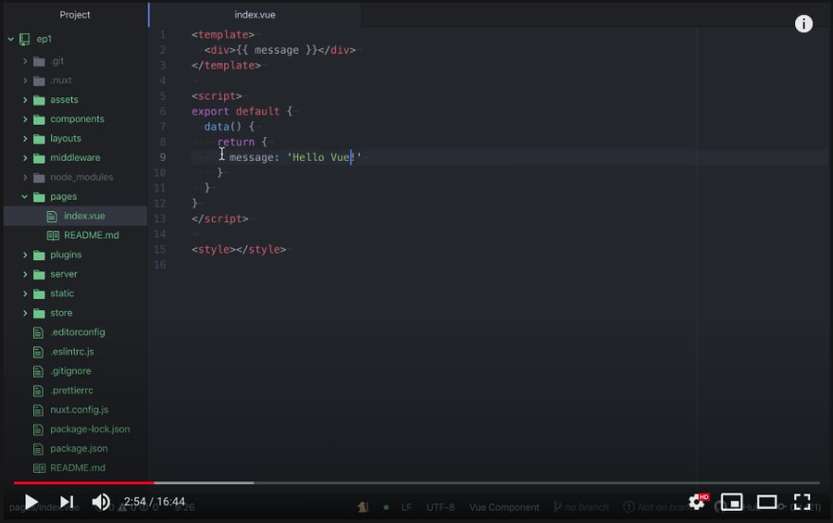Click the .gitignore file icon
The height and width of the screenshot is (523, 833).
(x=38, y=371)
